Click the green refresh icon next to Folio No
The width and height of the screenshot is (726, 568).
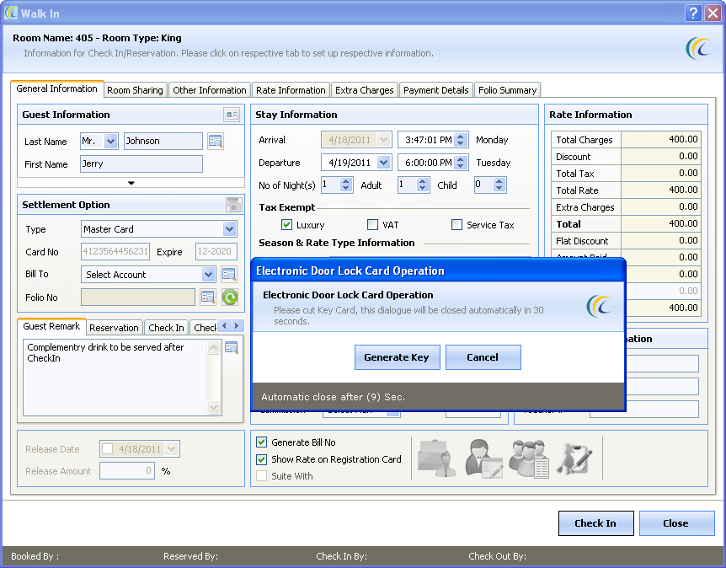click(x=230, y=297)
